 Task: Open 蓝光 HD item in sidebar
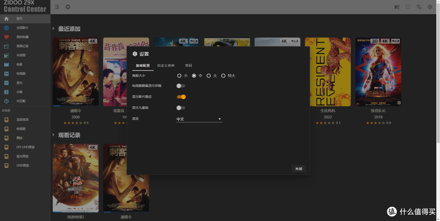click(x=25, y=83)
